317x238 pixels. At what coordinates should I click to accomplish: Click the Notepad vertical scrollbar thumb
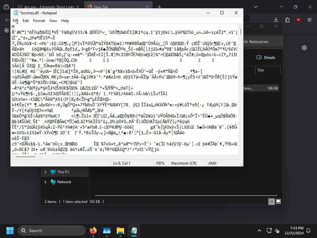(241, 32)
